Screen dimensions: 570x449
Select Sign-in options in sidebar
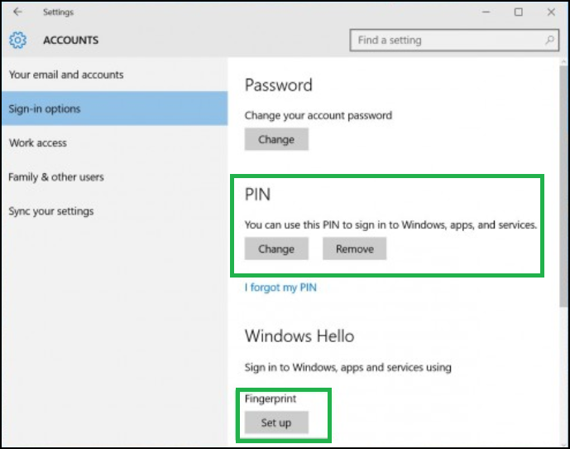pyautogui.click(x=45, y=109)
